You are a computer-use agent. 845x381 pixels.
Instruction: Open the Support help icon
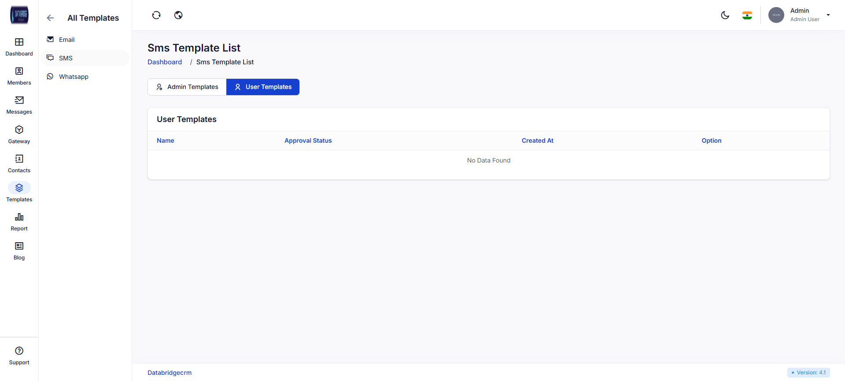pos(19,351)
